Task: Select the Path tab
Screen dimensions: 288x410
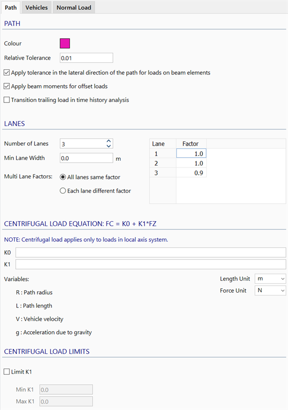Action: [11, 7]
